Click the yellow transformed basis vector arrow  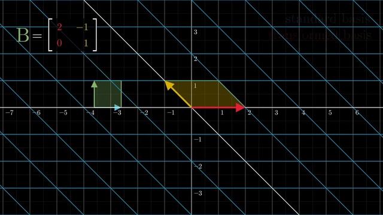point(178,94)
